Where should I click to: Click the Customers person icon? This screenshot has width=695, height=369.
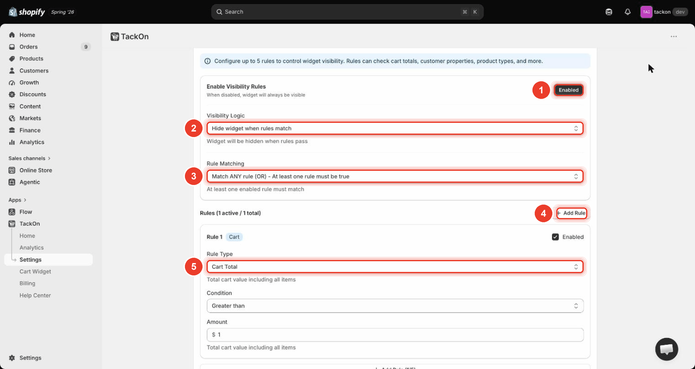[12, 71]
